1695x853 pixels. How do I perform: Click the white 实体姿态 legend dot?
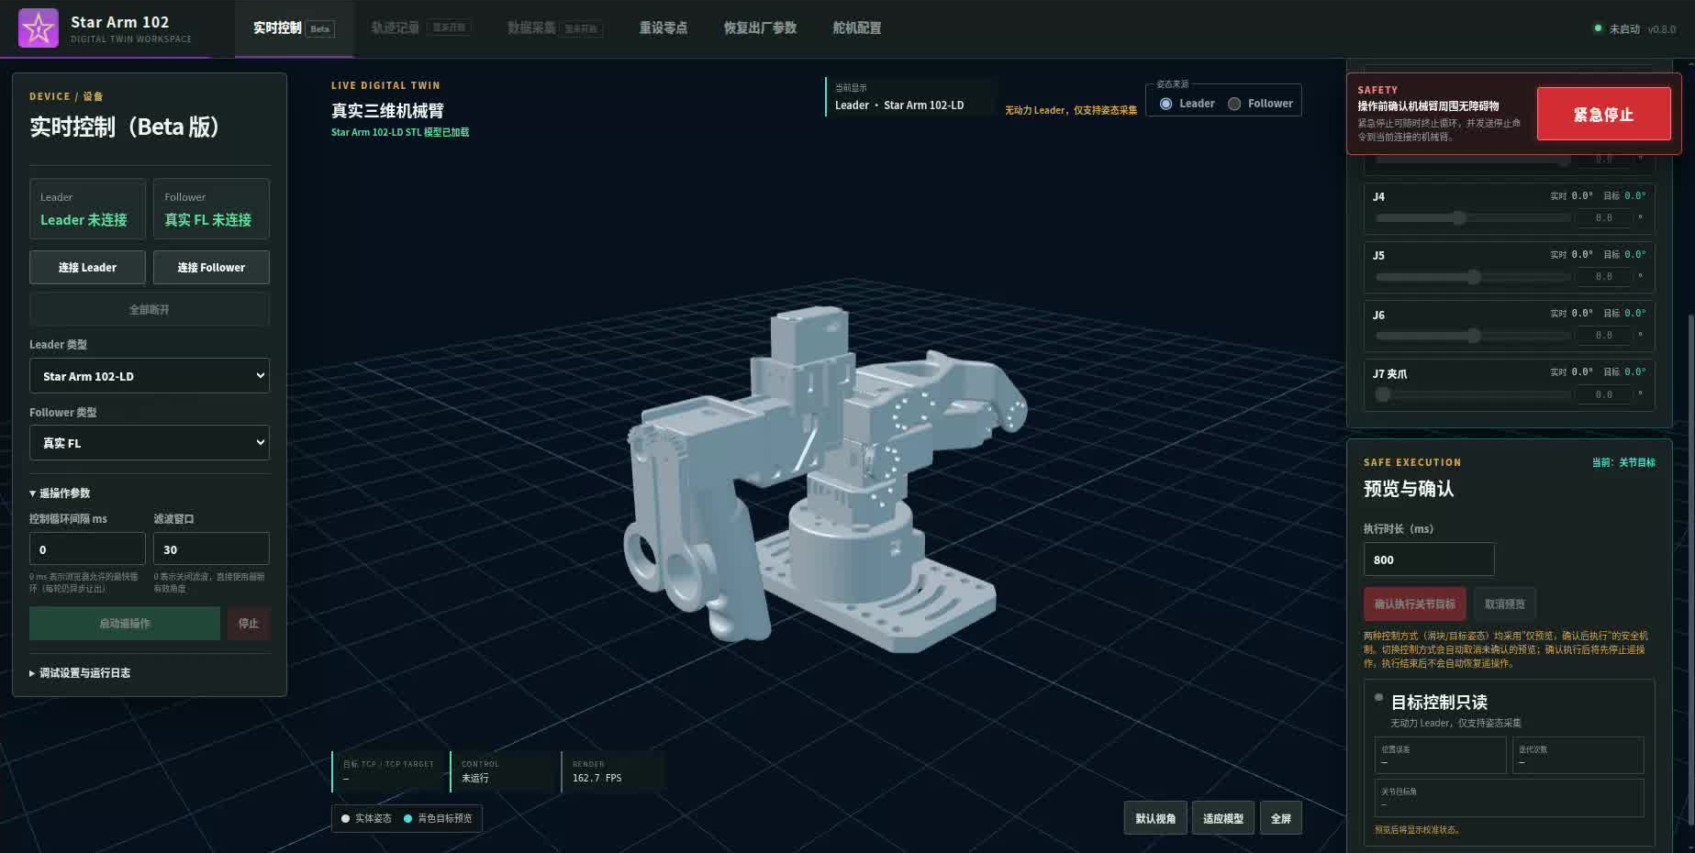pyautogui.click(x=345, y=818)
